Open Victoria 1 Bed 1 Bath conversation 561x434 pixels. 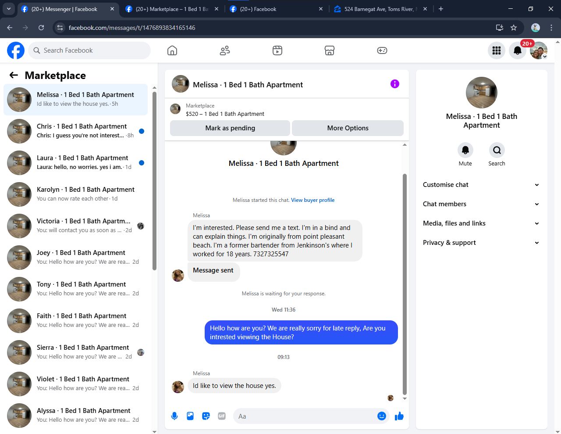pyautogui.click(x=76, y=226)
